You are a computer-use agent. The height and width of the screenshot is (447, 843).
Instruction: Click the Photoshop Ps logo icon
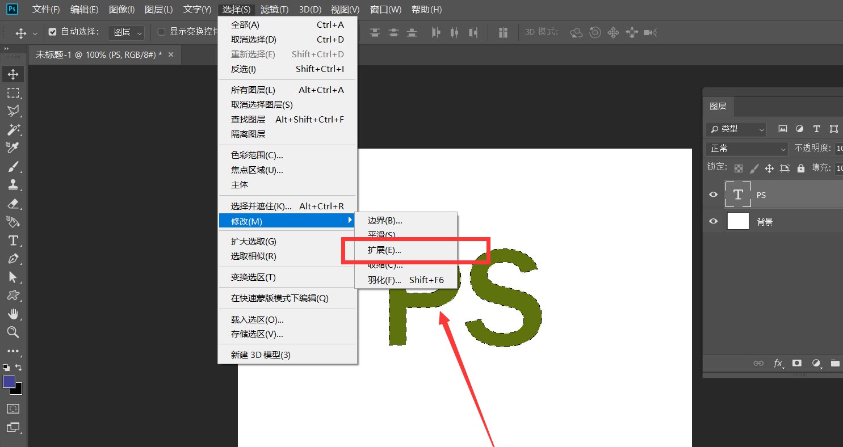pyautogui.click(x=12, y=9)
